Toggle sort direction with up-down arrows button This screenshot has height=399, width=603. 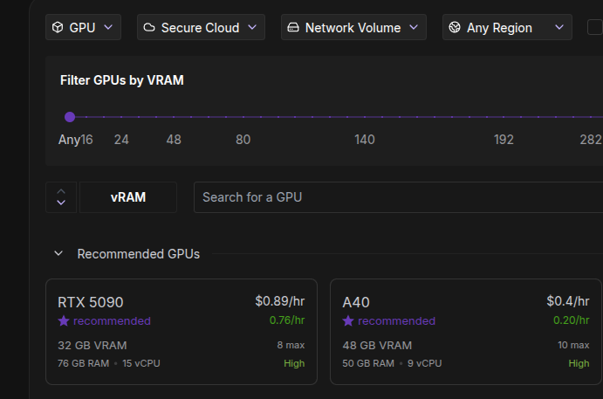click(60, 197)
